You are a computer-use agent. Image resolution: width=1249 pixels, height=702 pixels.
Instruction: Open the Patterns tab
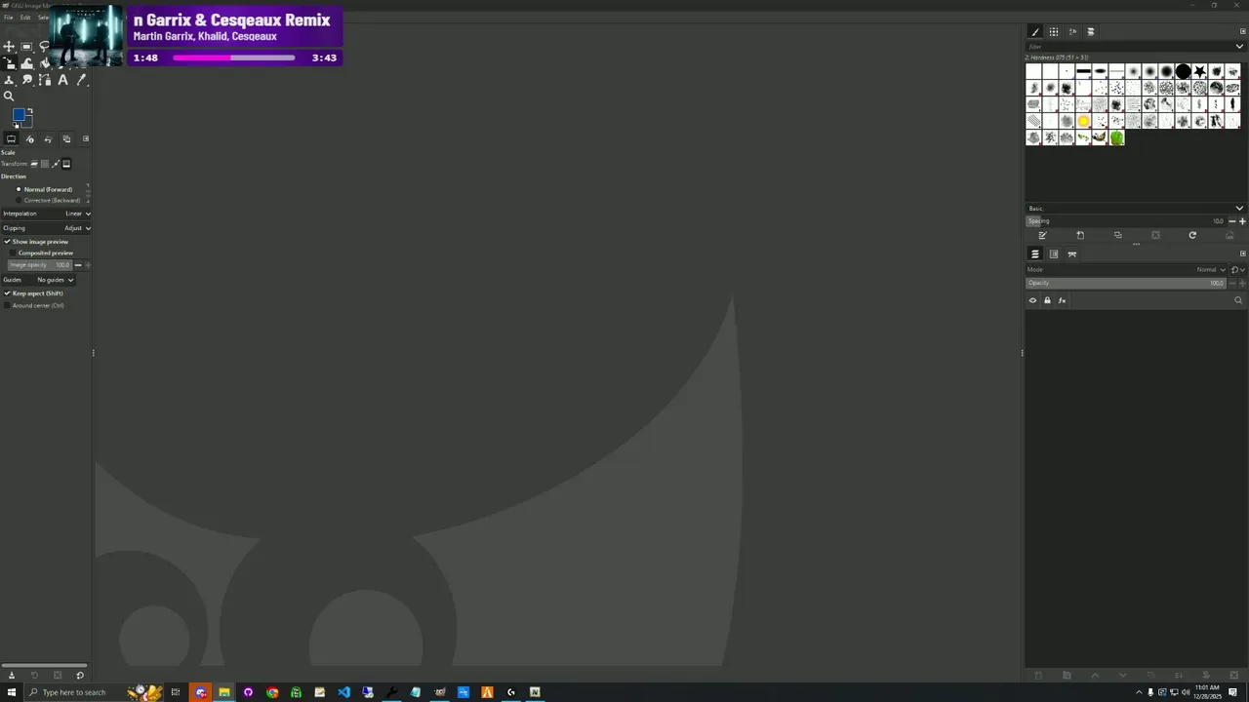tap(1054, 31)
